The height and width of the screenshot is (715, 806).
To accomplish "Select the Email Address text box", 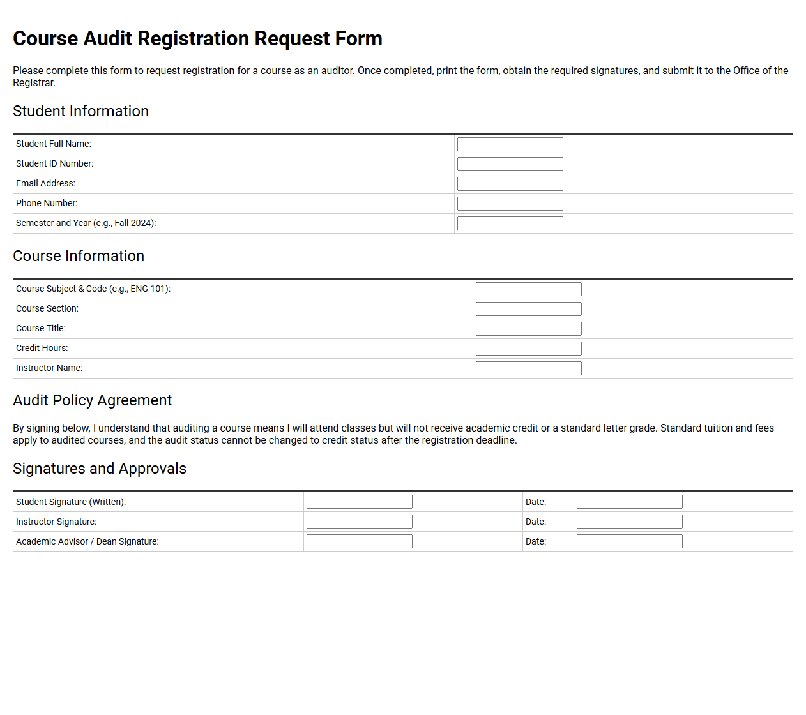I will [x=510, y=184].
